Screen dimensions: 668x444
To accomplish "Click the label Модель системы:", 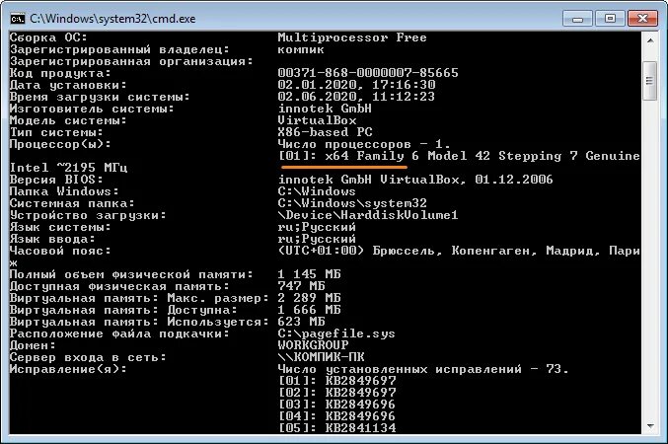I will tap(68, 120).
